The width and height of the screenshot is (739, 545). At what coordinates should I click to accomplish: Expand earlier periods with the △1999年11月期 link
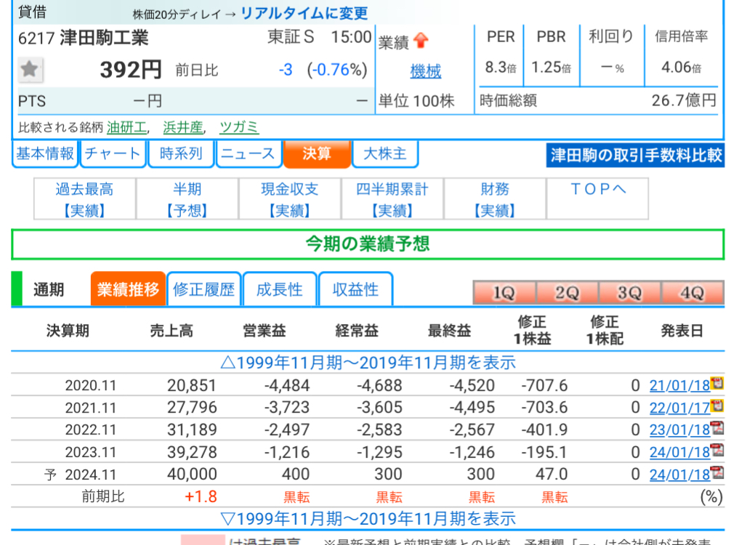(368, 363)
